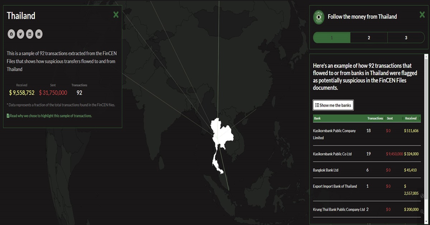Click the $9,558,752 total received figure
The width and height of the screenshot is (430, 225).
(x=22, y=93)
